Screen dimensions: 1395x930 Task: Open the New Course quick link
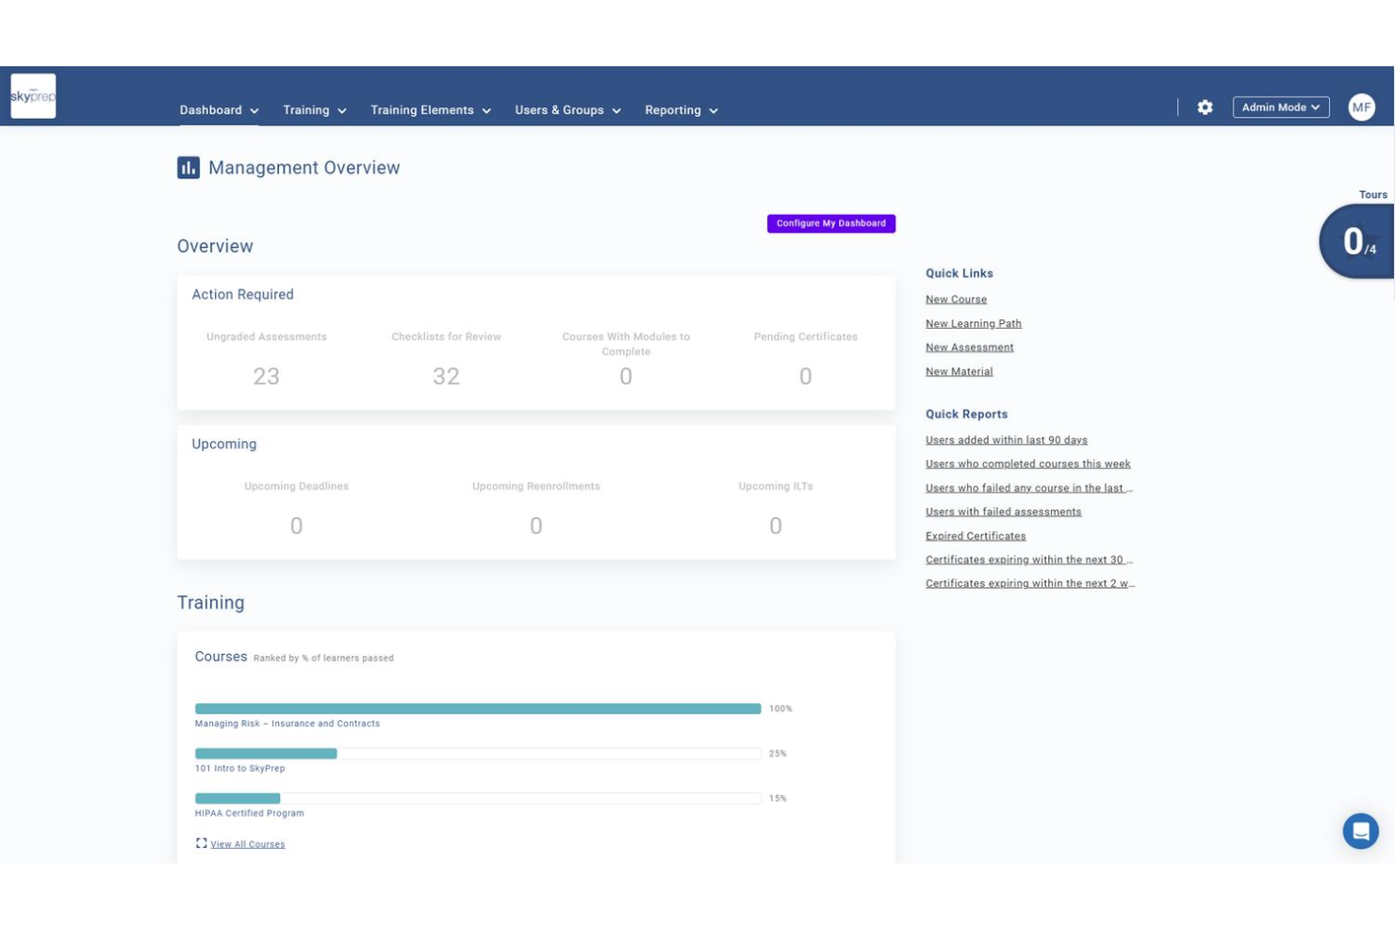(x=956, y=299)
